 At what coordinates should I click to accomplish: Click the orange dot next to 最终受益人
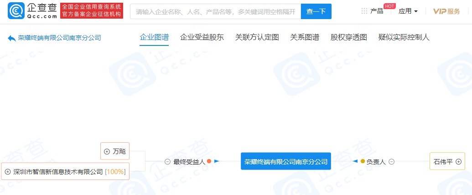click(x=209, y=161)
